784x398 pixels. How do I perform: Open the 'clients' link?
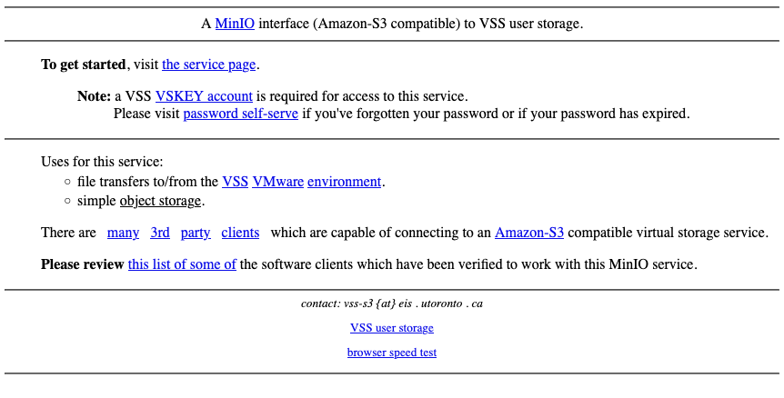click(240, 233)
